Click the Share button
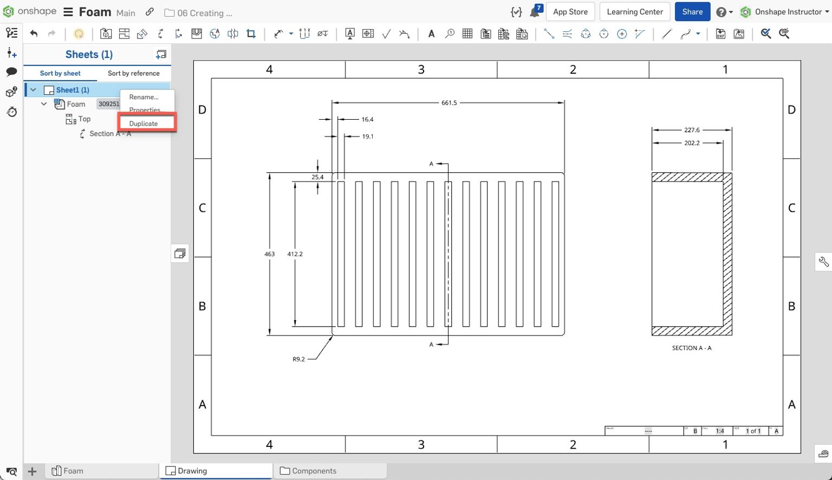 (x=692, y=11)
